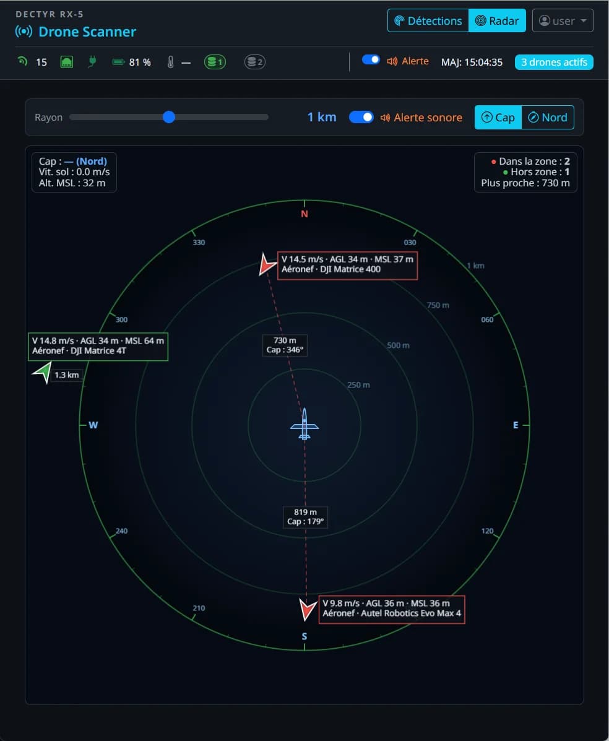
Task: Select the Nord orientation mode
Action: click(x=548, y=117)
